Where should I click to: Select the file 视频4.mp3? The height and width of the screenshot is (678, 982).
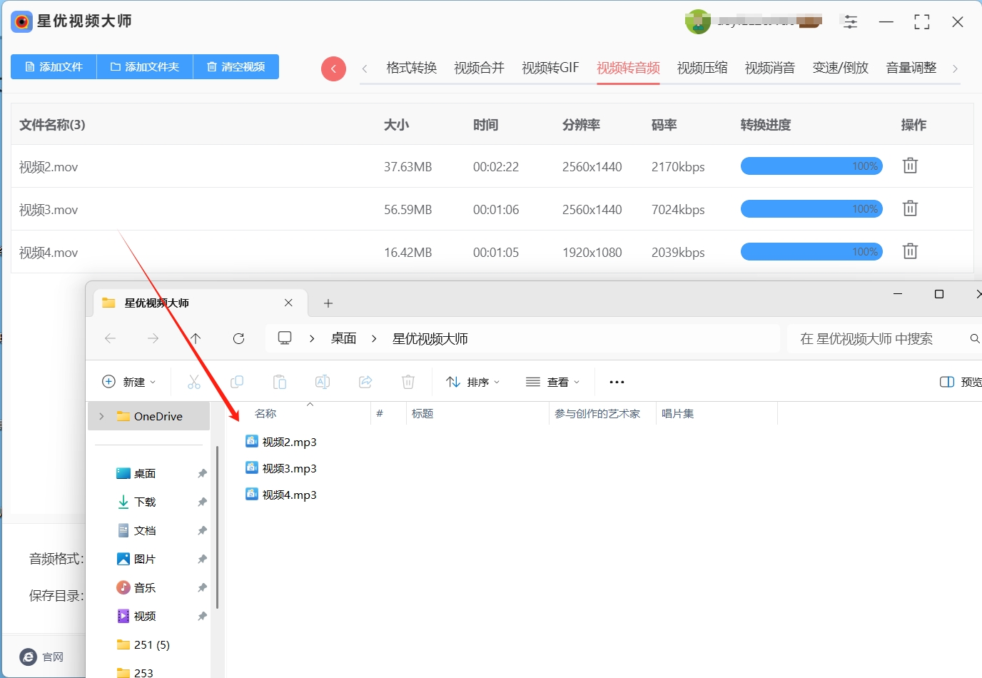click(281, 495)
